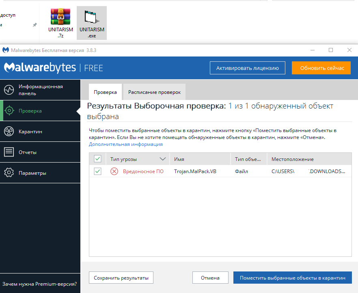The width and height of the screenshot is (358, 293).
Task: Open the dashboard pulse icon
Action: (9, 90)
